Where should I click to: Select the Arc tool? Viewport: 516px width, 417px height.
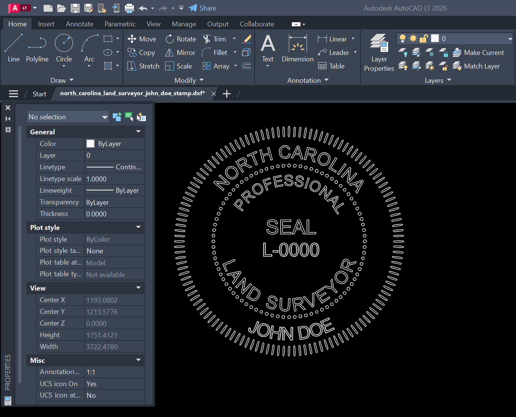click(x=89, y=48)
